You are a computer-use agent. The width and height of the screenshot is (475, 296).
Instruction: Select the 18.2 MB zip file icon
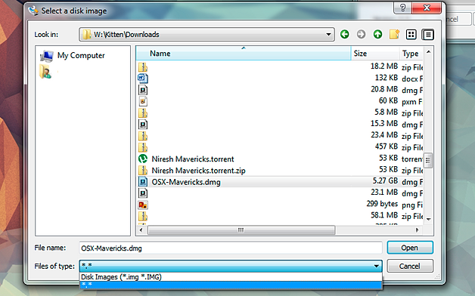(x=143, y=66)
